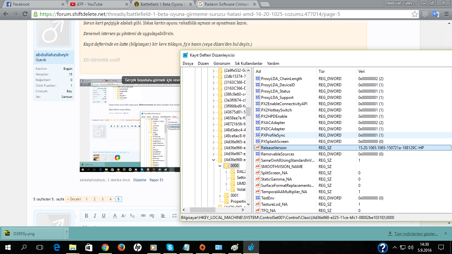Viewport: 452px width, 254px height.
Task: Open text alignment option in reply editor
Action: pos(163,216)
